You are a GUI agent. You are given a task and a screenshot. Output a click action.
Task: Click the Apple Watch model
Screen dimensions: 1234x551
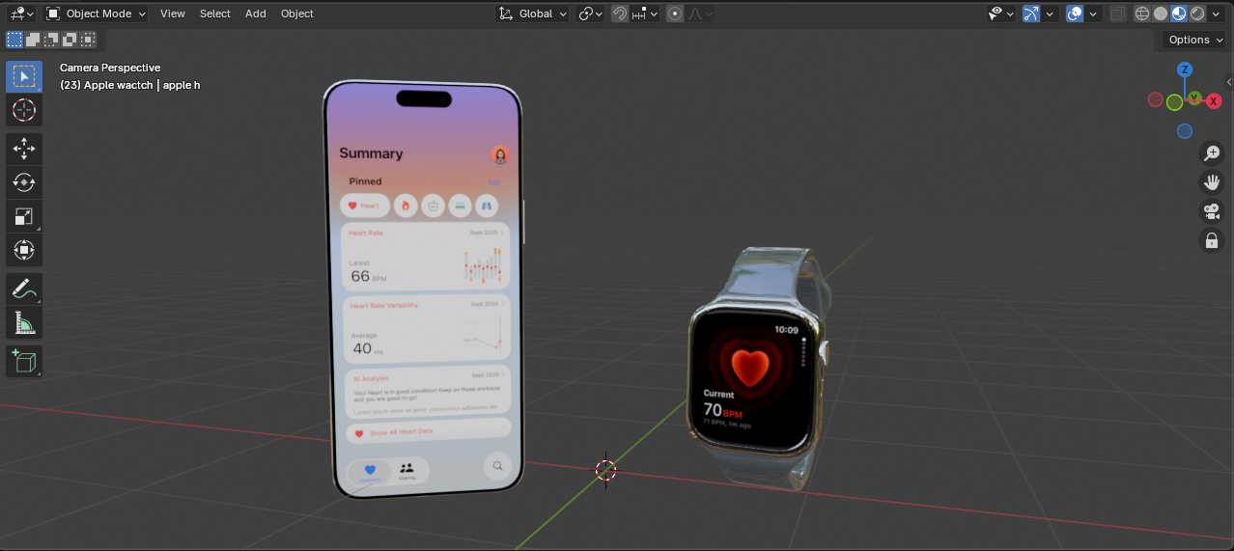point(759,370)
